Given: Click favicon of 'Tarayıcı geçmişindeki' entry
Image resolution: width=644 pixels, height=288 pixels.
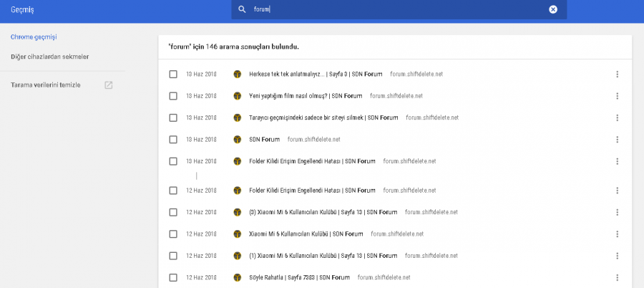Looking at the screenshot, I should coord(237,117).
